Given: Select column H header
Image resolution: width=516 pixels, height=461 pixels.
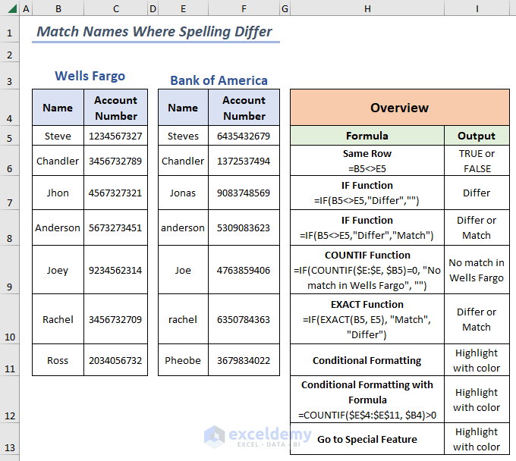Looking at the screenshot, I should [x=367, y=8].
